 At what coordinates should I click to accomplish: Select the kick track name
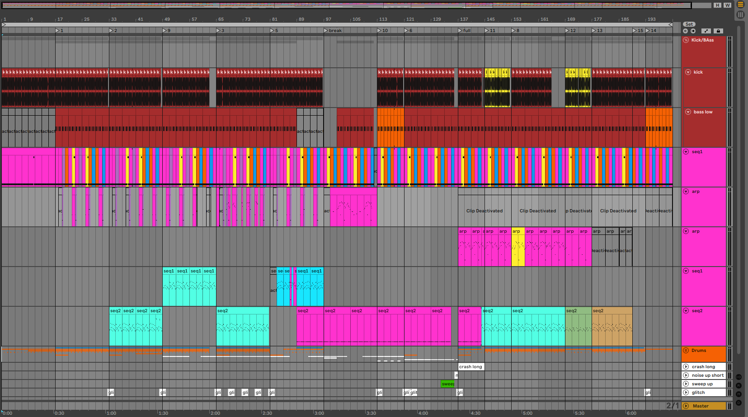(698, 72)
